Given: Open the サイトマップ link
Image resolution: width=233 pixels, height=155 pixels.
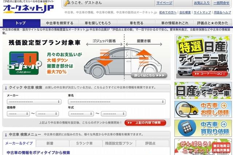Looking at the screenshot, I should 202,12.
